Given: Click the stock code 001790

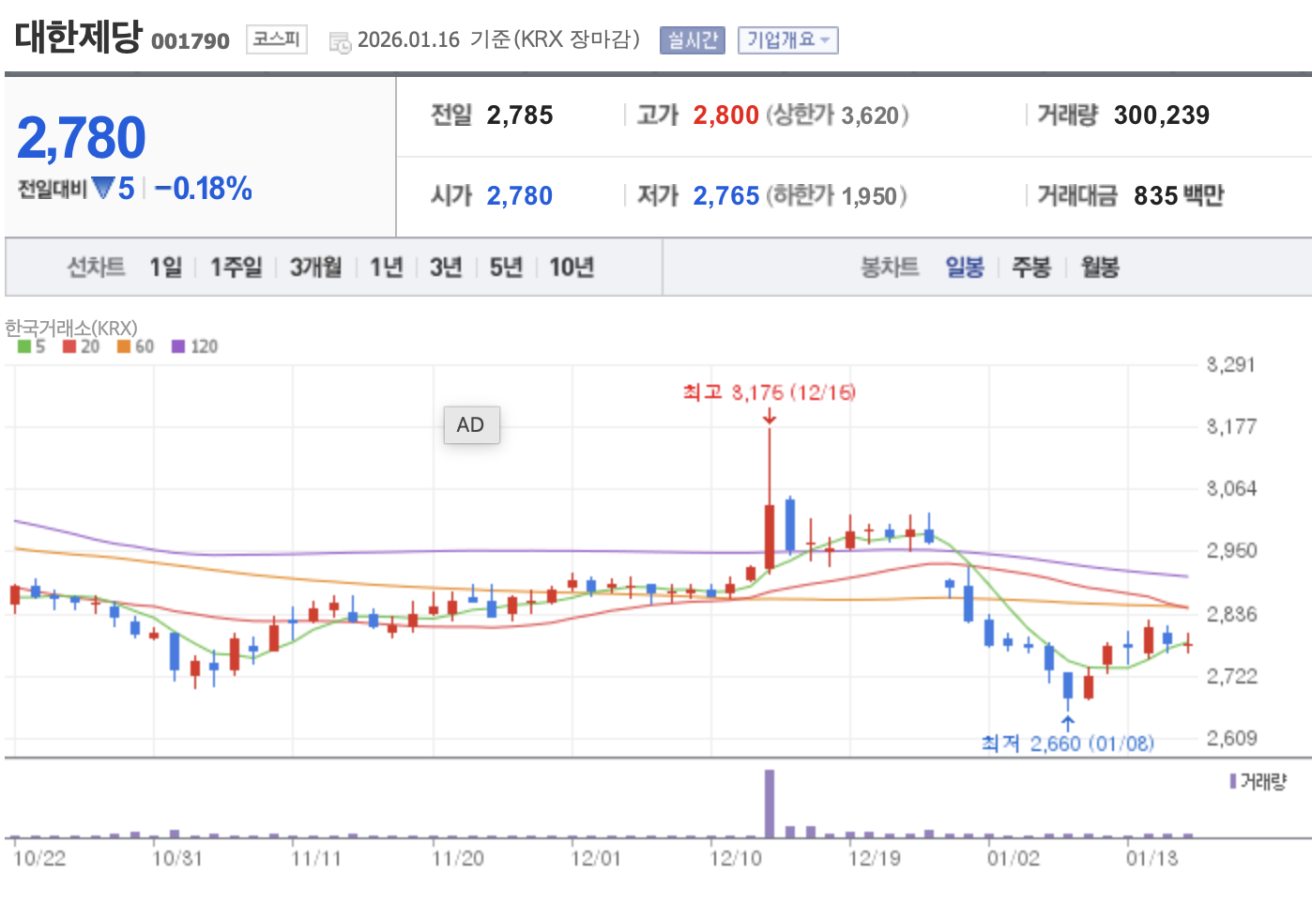Looking at the screenshot, I should pyautogui.click(x=191, y=41).
